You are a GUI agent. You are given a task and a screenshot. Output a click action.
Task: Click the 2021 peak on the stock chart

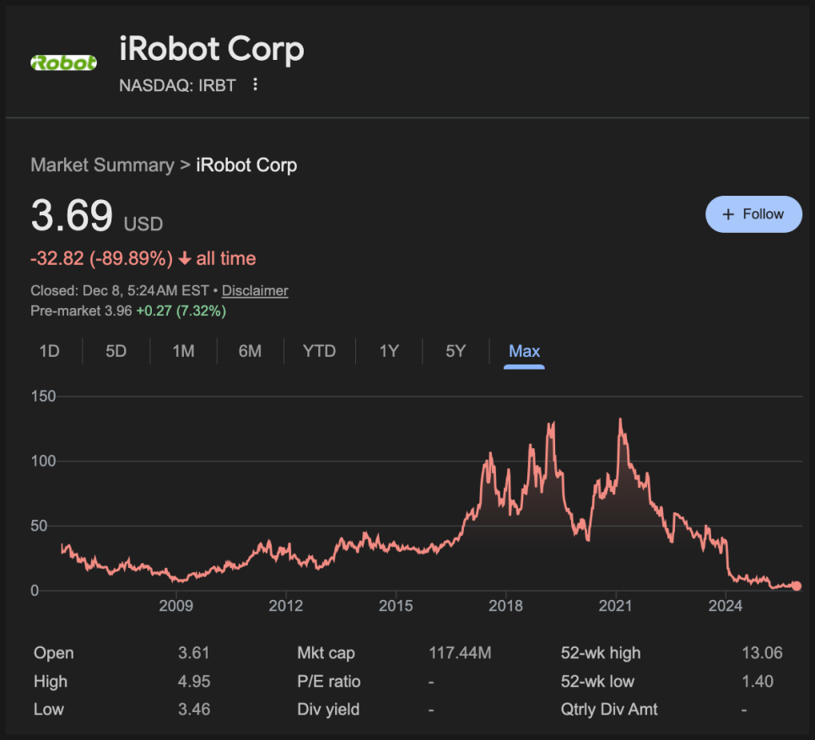(x=621, y=419)
